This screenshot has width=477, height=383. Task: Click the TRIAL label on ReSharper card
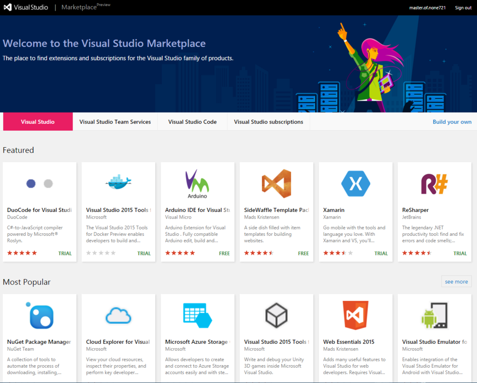pyautogui.click(x=460, y=253)
